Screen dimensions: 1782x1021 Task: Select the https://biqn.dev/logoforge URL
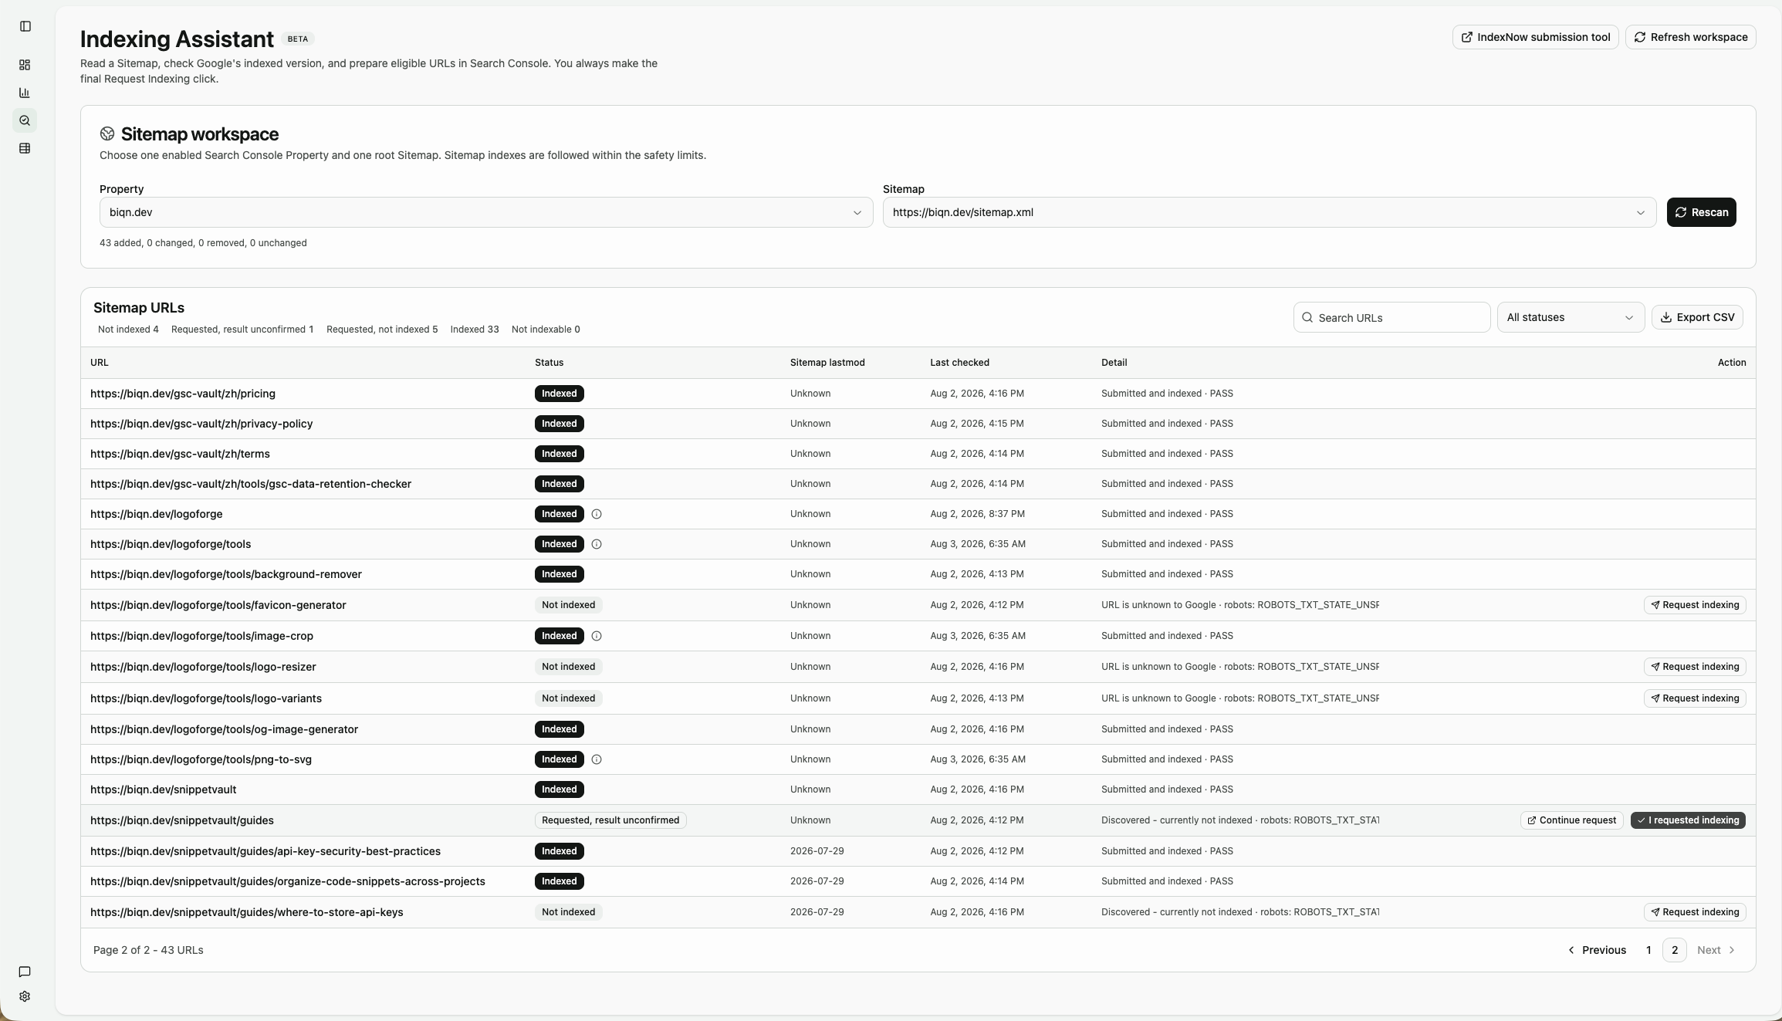pos(157,514)
